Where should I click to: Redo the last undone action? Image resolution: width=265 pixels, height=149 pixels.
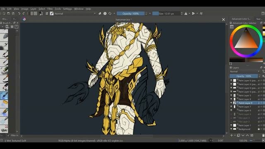click(24, 14)
